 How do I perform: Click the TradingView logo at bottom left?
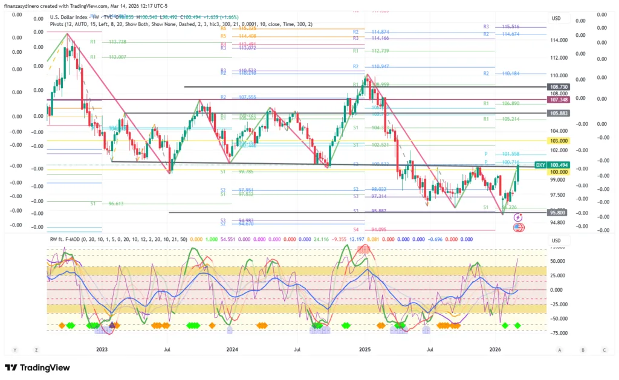click(x=37, y=367)
